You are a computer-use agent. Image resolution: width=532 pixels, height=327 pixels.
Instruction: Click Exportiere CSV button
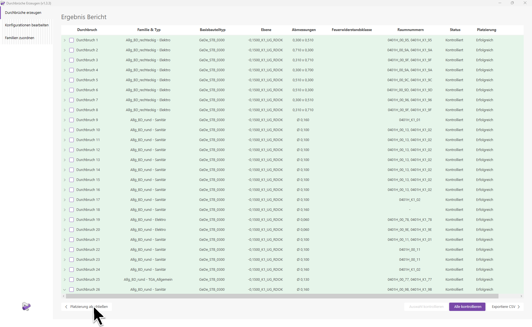(x=503, y=307)
